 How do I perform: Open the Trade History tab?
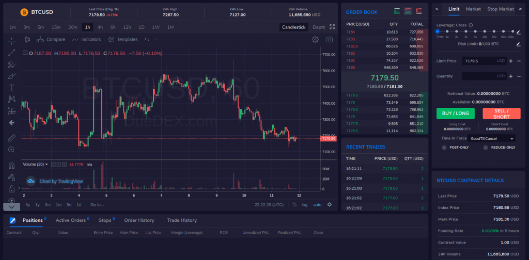pos(182,220)
